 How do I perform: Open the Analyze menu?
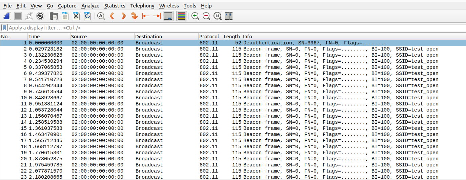pyautogui.click(x=90, y=6)
